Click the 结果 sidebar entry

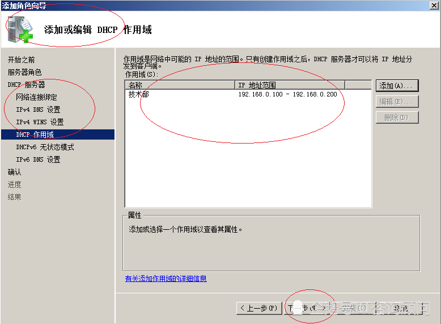click(14, 197)
